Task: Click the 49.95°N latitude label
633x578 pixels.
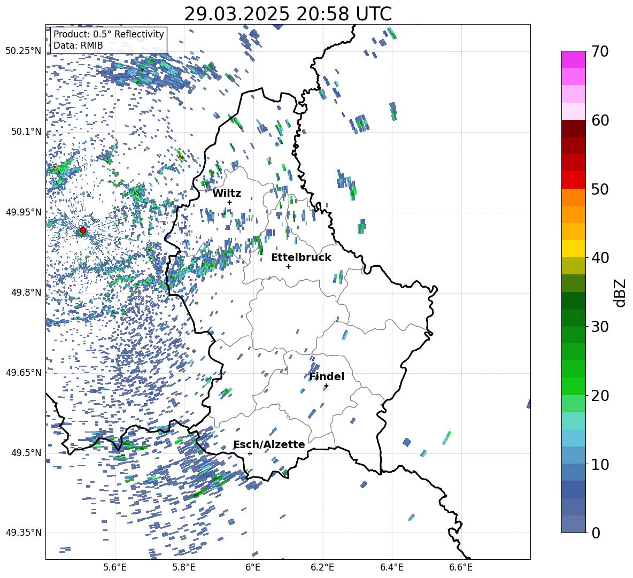Action: [24, 212]
